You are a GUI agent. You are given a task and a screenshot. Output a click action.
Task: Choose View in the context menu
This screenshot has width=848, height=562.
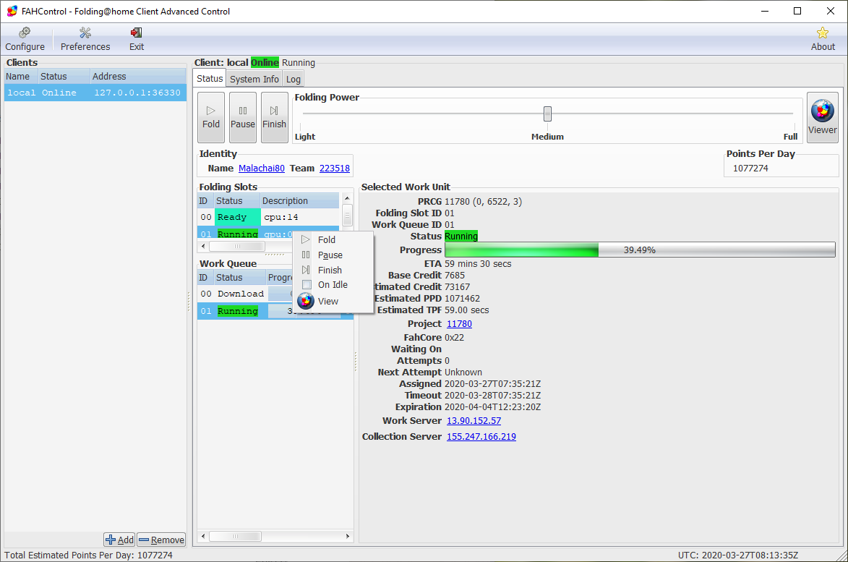coord(327,301)
